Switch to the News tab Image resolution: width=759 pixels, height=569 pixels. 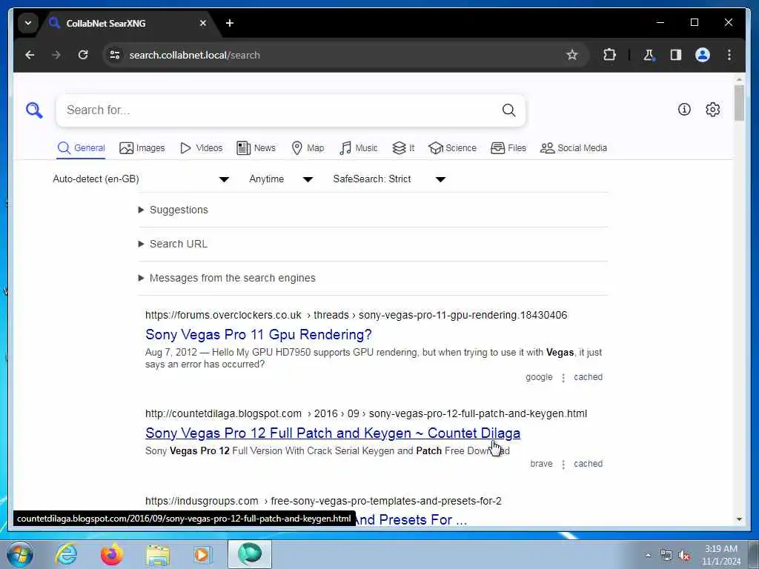[x=256, y=148]
